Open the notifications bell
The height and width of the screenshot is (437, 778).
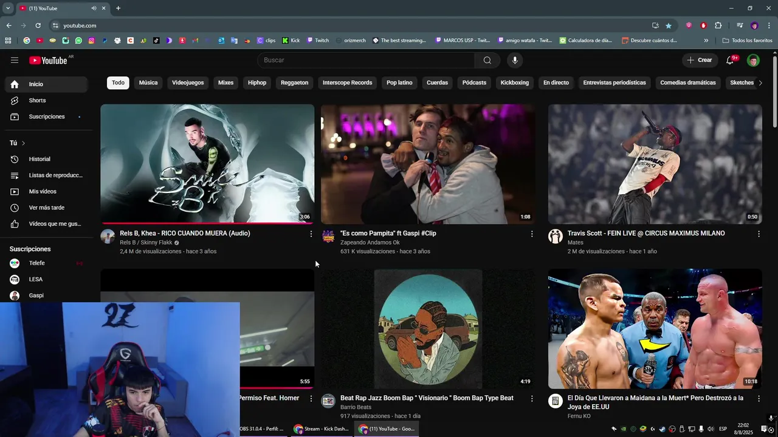pyautogui.click(x=730, y=60)
